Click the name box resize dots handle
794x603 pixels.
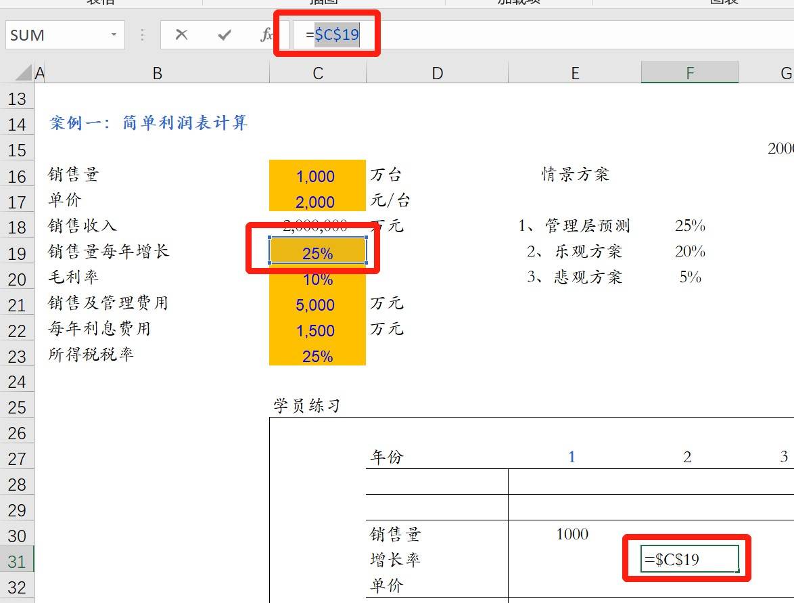click(x=142, y=35)
